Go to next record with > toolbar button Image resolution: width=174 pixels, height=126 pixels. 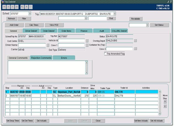pyautogui.click(x=12, y=7)
